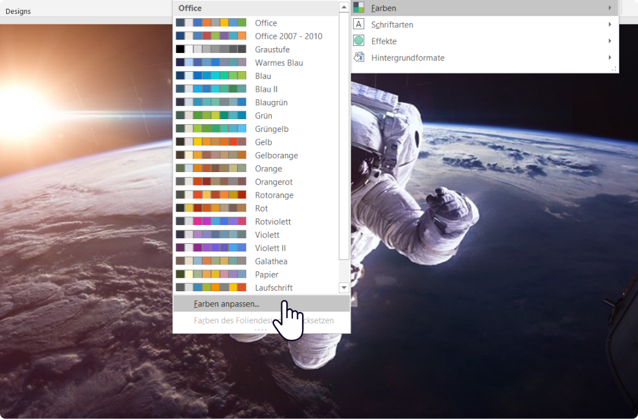Viewport: 638px width, 419px height.
Task: Pick the Warmes Blau swatch strip
Action: click(x=211, y=62)
